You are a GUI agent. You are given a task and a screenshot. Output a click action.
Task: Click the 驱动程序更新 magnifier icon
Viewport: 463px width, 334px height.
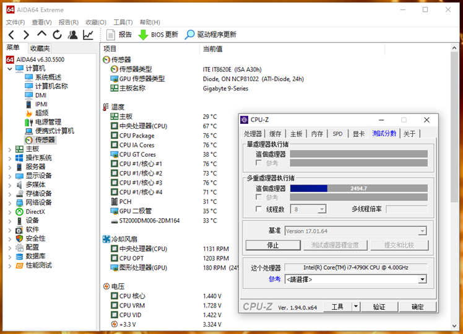pyautogui.click(x=189, y=35)
